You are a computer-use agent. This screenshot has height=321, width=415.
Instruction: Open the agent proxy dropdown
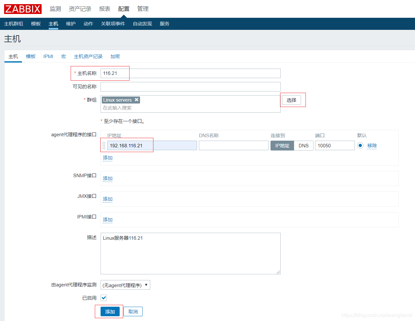pos(125,285)
